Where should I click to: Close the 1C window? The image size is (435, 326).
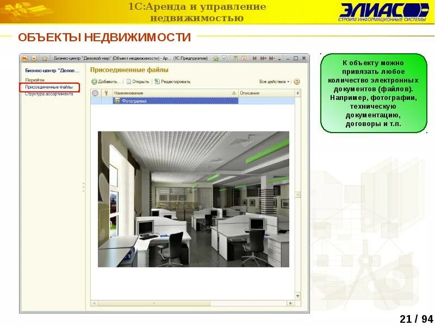(304, 58)
